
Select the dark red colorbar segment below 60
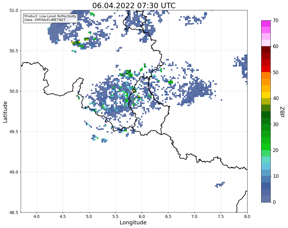(x=266, y=50)
